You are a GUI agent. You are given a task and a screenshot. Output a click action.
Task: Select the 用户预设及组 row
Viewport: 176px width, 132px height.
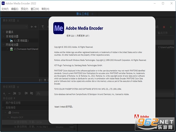pos(25,103)
